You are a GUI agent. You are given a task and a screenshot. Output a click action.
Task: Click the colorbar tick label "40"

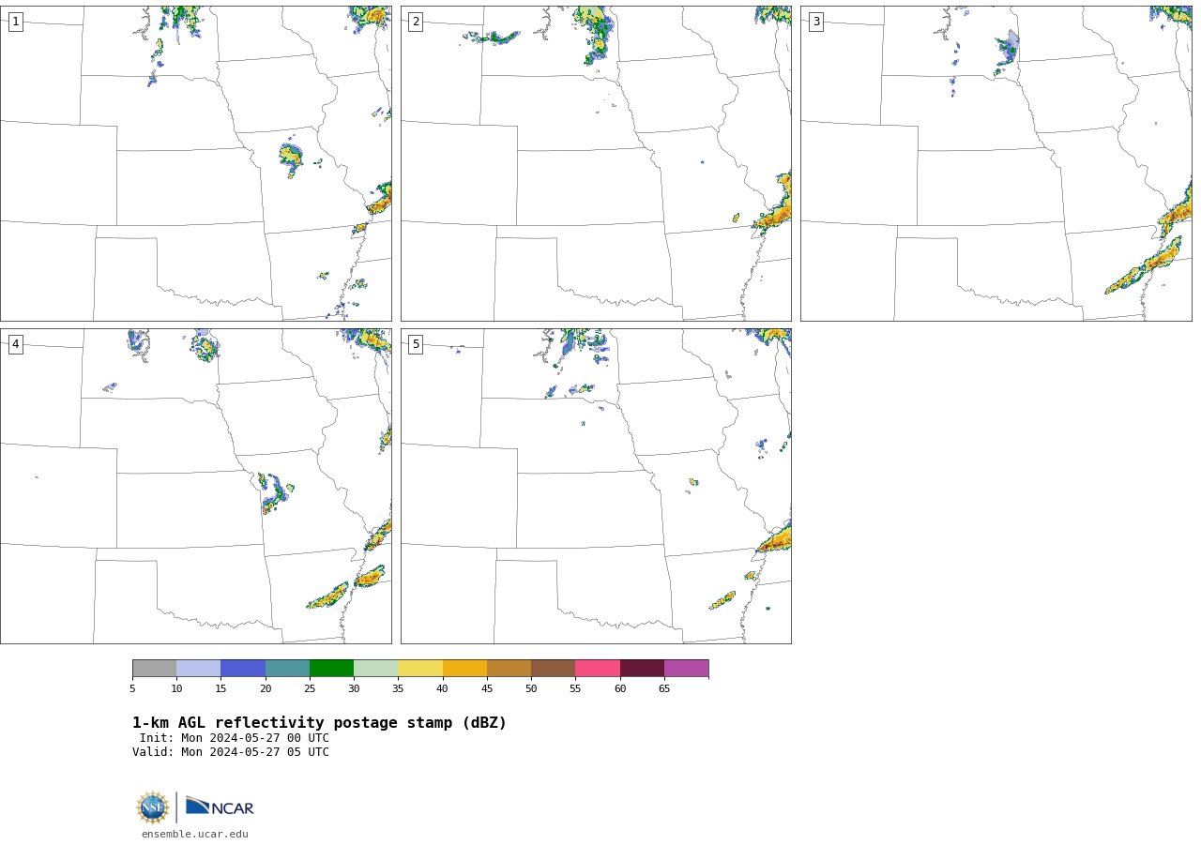[x=442, y=689]
